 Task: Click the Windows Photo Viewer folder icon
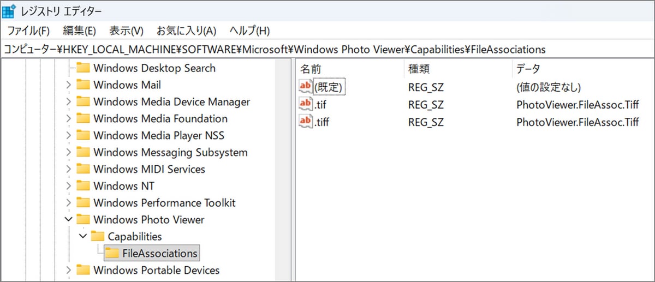83,220
